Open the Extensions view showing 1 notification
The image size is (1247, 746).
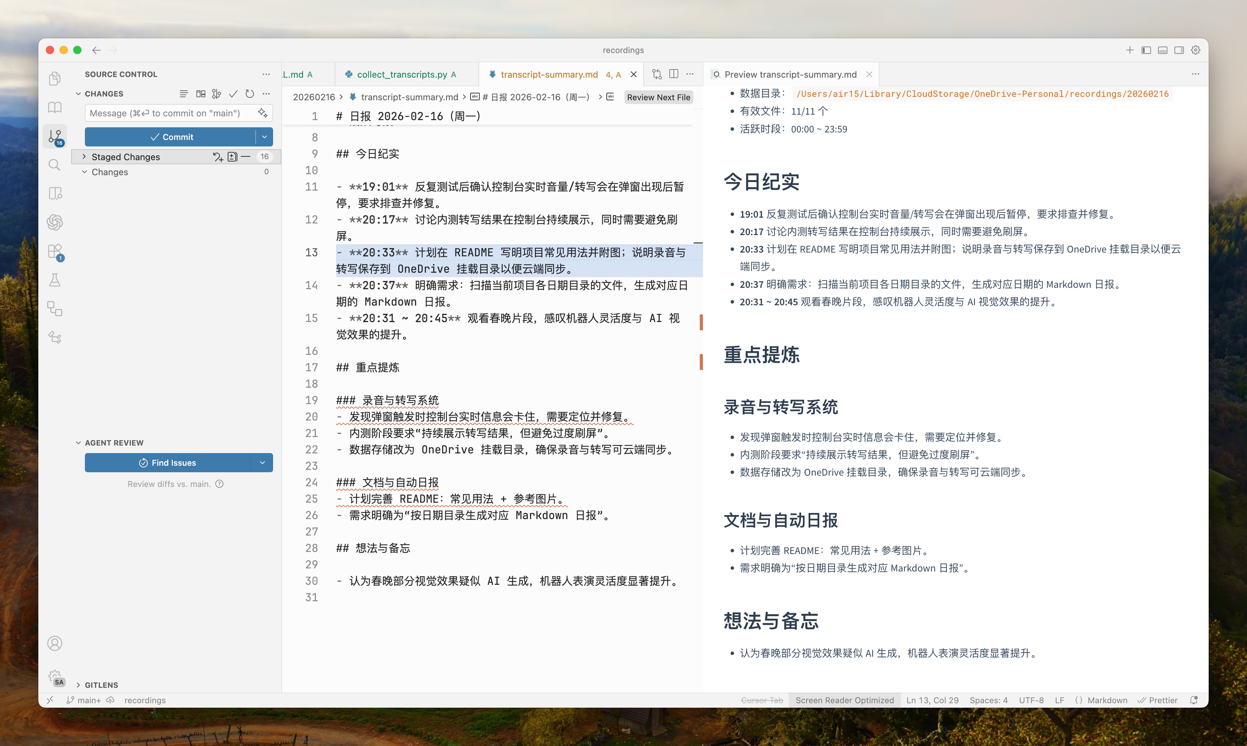pyautogui.click(x=55, y=252)
